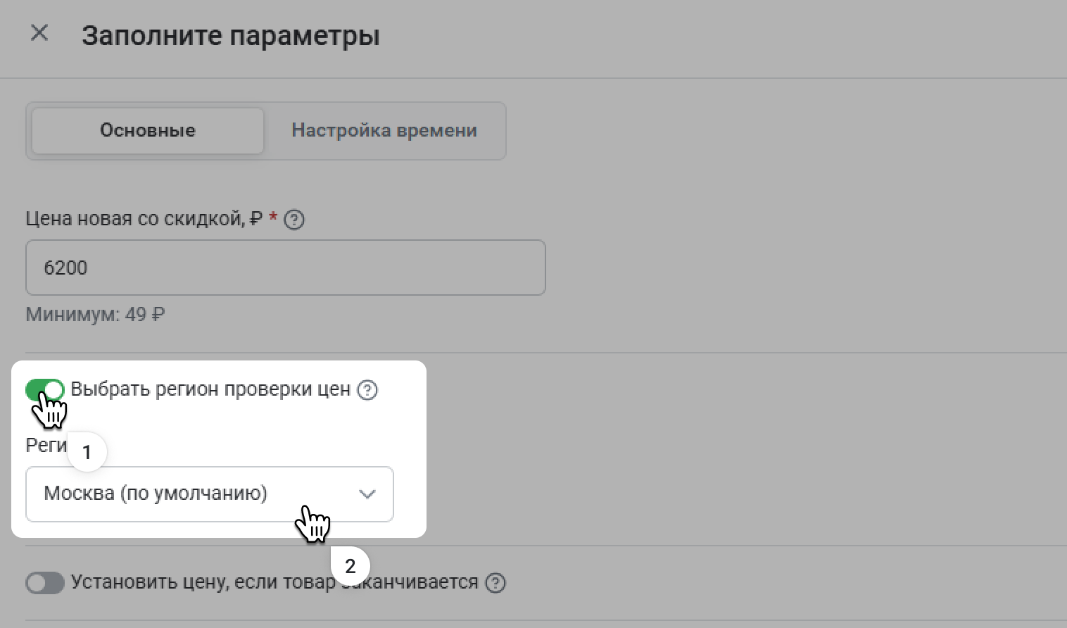This screenshot has height=628, width=1067.
Task: Show help for Установить цену, если товар заканчивается
Action: click(495, 583)
